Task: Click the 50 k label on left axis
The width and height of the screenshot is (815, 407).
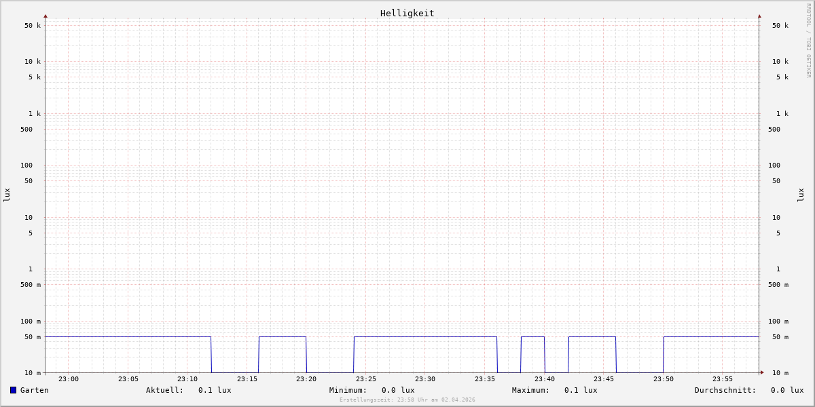Action: (33, 26)
